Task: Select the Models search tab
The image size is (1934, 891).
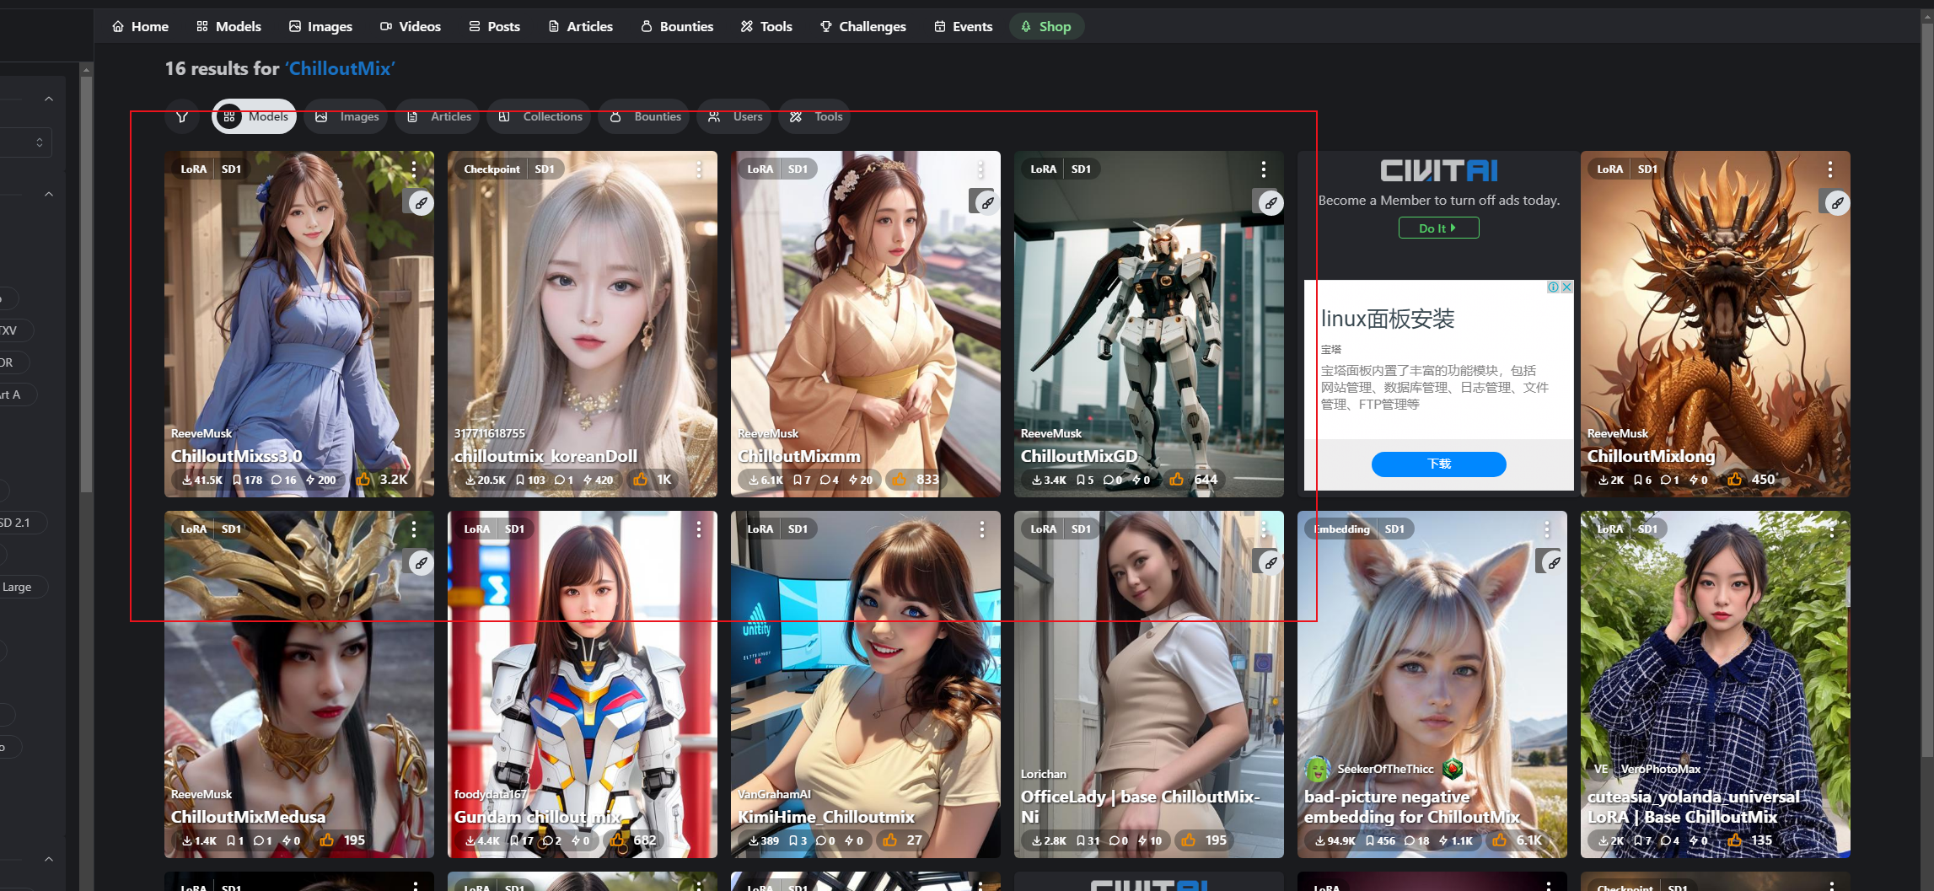Action: [x=255, y=116]
